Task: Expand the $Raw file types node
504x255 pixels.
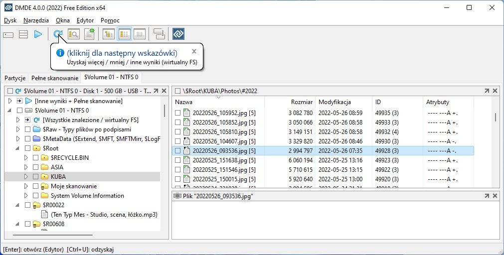Action: 18,129
